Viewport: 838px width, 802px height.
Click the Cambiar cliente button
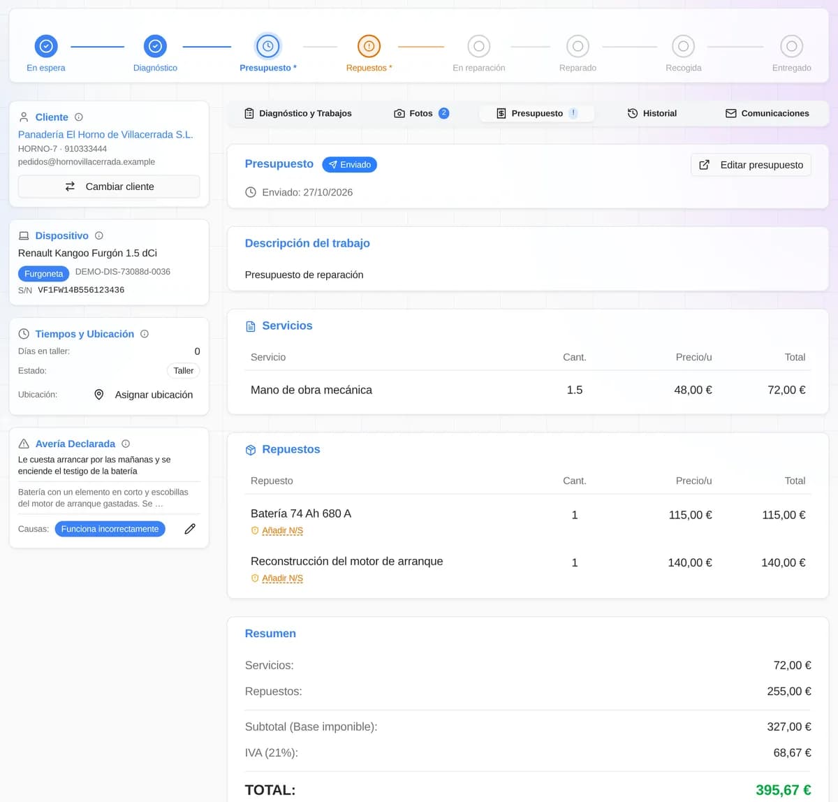click(x=109, y=187)
